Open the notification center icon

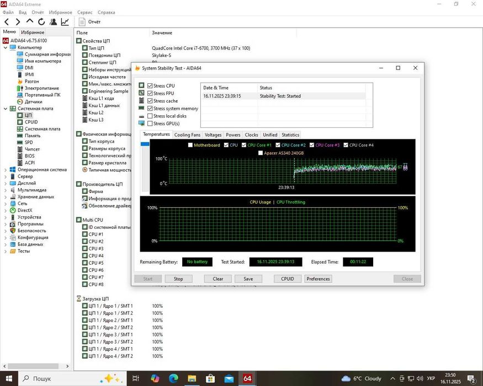(x=471, y=379)
